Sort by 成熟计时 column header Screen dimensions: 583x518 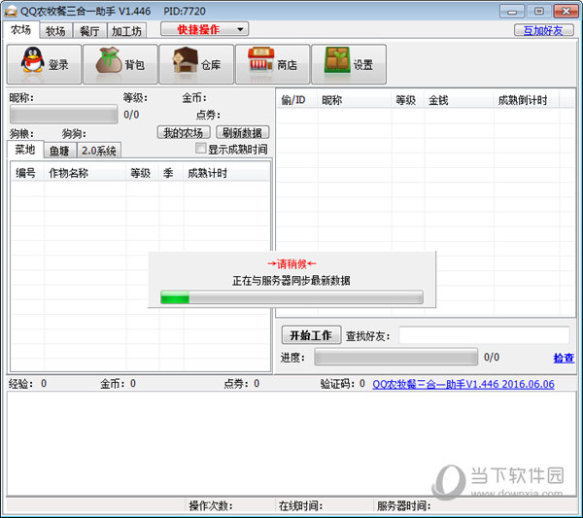pyautogui.click(x=226, y=173)
